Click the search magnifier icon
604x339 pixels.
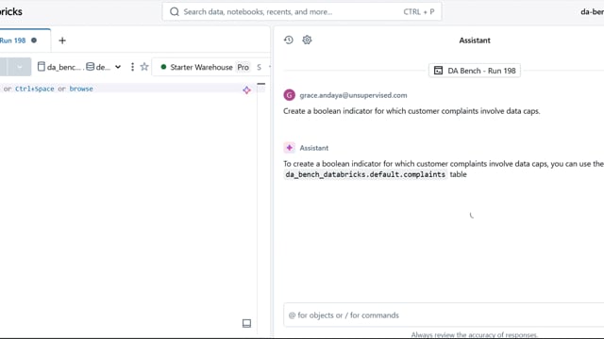(x=175, y=12)
